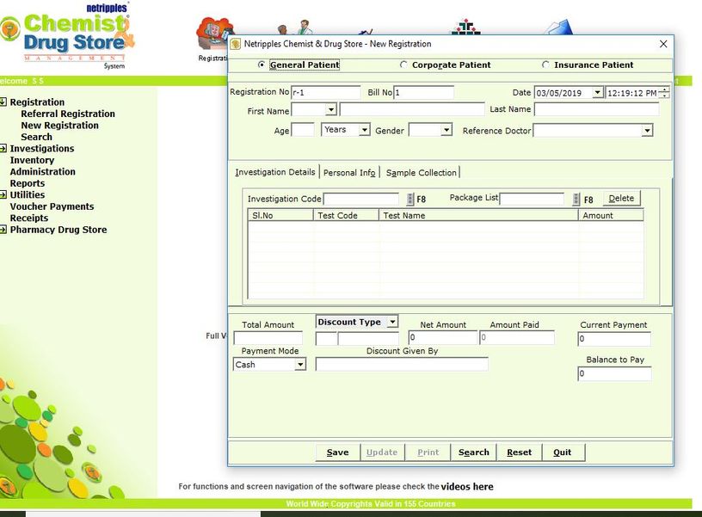Click the Package List field
Viewport: 702px width, 517px height.
coord(532,199)
